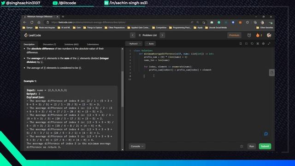Click the Premium button
Viewport: 295px width, 166px height.
(x=234, y=35)
